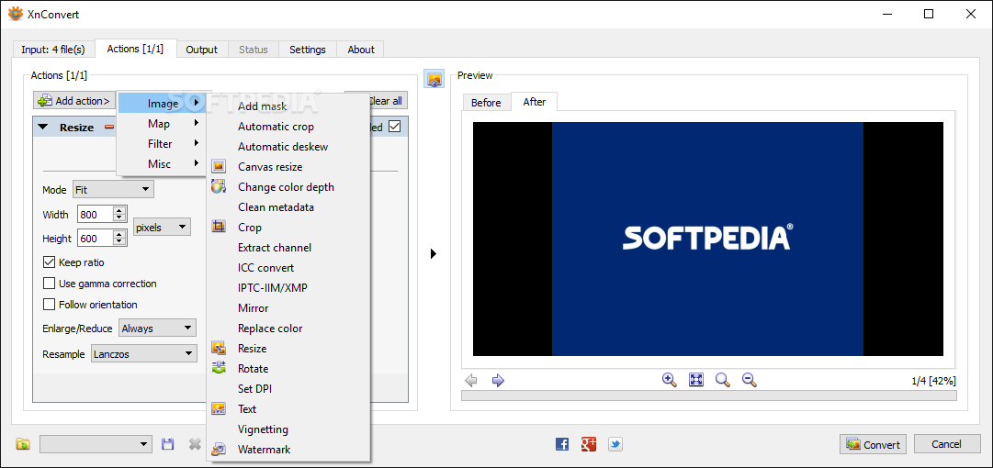Choose ICC convert action
The image size is (993, 468).
tap(288, 268)
